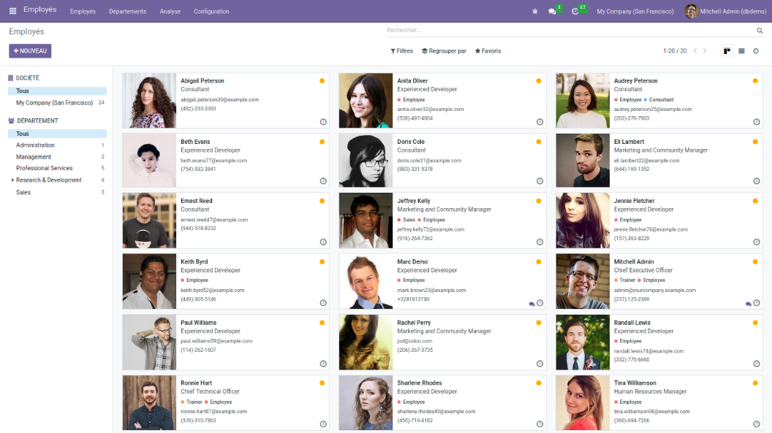This screenshot has width=772, height=433.
Task: Click the debug bug icon
Action: [x=534, y=12]
